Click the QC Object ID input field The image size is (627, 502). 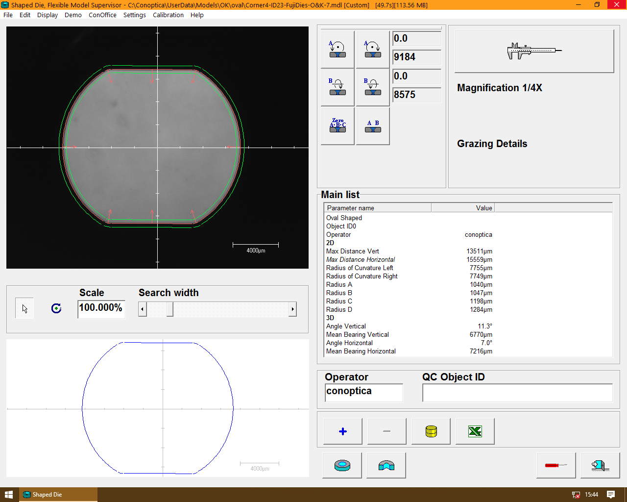point(517,393)
